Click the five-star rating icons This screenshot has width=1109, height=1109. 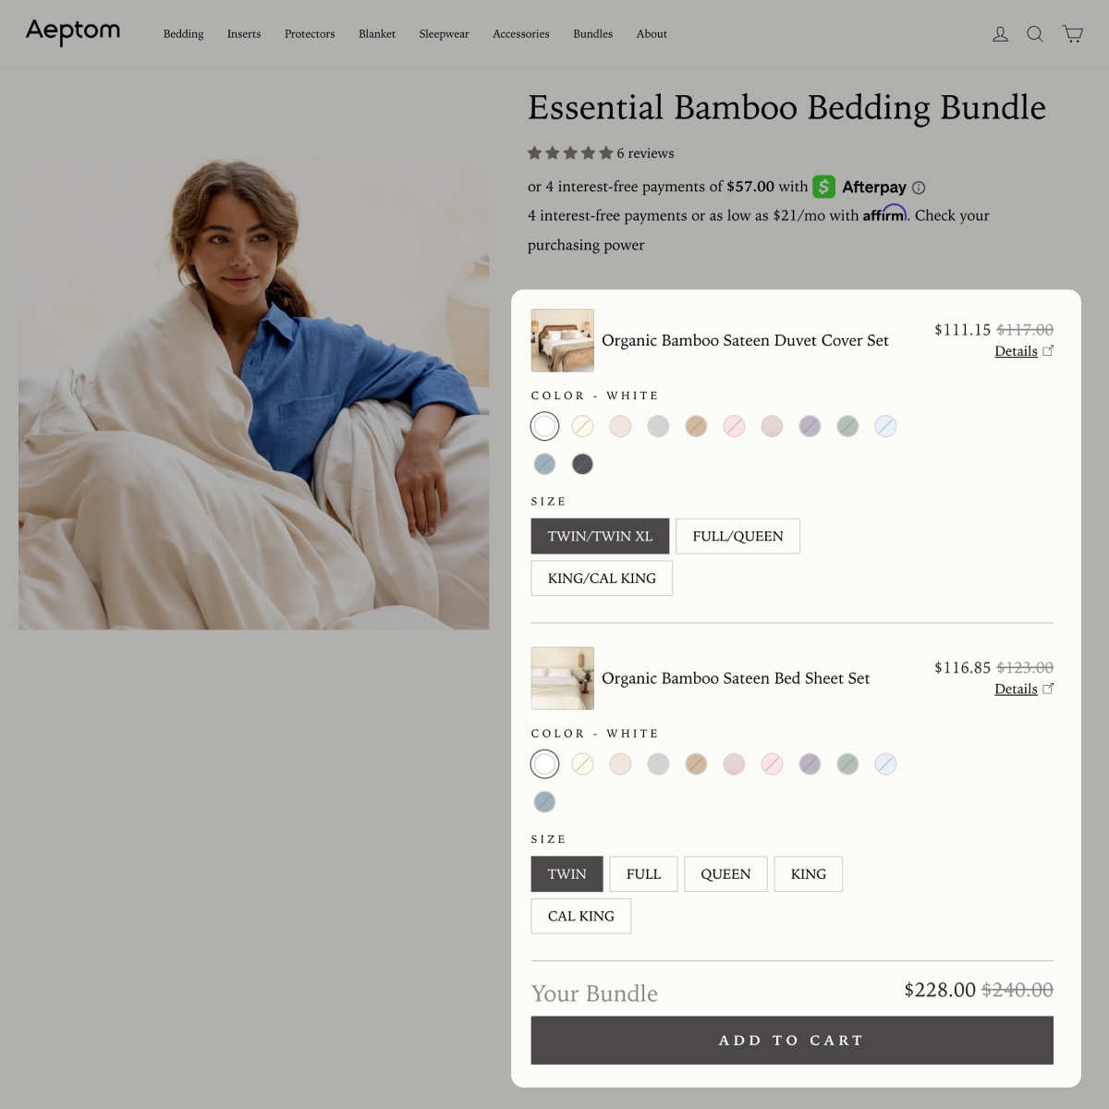click(570, 153)
